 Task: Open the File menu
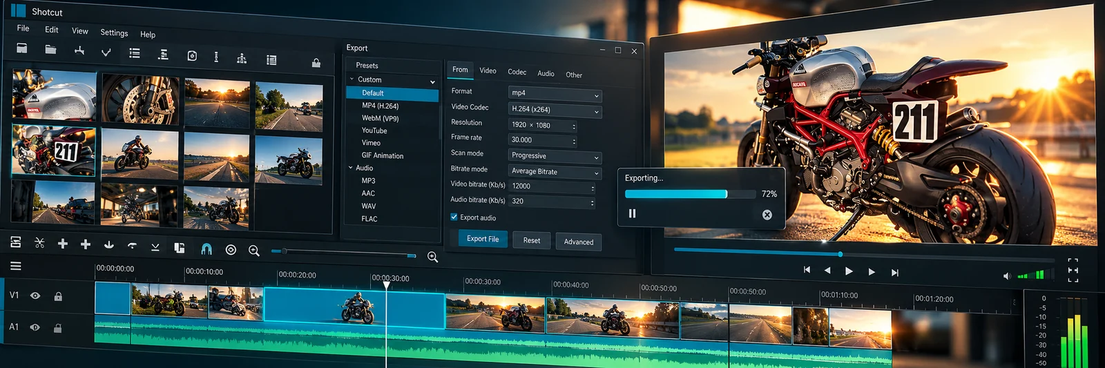(x=23, y=28)
